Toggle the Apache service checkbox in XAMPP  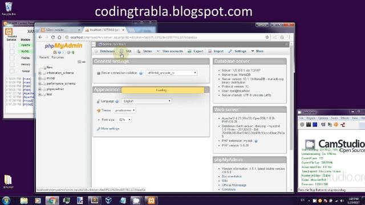(12, 46)
